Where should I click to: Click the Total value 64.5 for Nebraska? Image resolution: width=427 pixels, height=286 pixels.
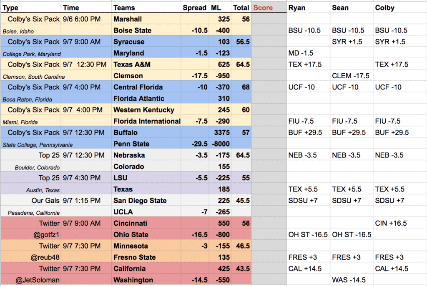click(241, 155)
